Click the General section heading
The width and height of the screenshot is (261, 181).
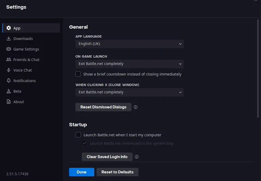[x=78, y=27]
